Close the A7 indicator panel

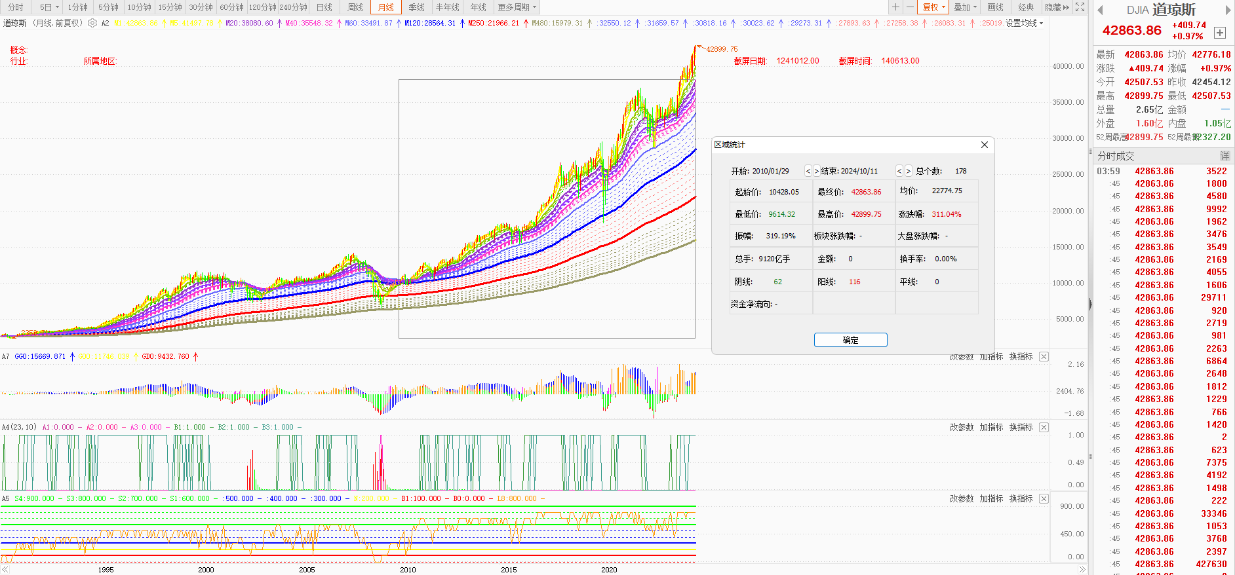coord(1044,356)
